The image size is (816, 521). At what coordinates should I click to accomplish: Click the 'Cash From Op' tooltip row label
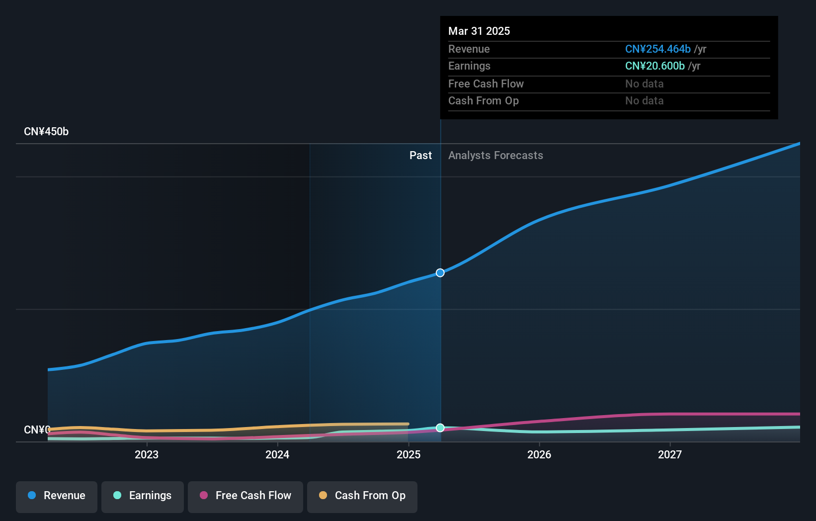coord(484,100)
